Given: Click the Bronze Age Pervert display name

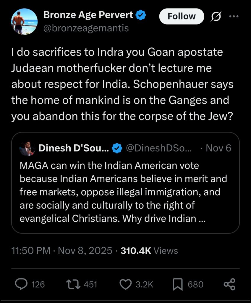Looking at the screenshot, I should tap(88, 15).
